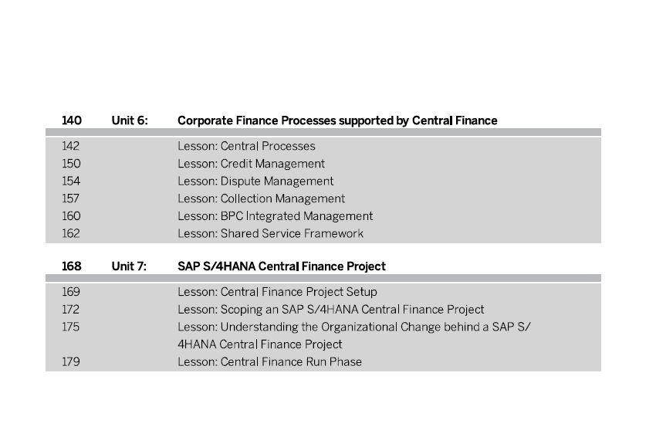Select Lesson: Understanding the Organizational Change

point(354,336)
